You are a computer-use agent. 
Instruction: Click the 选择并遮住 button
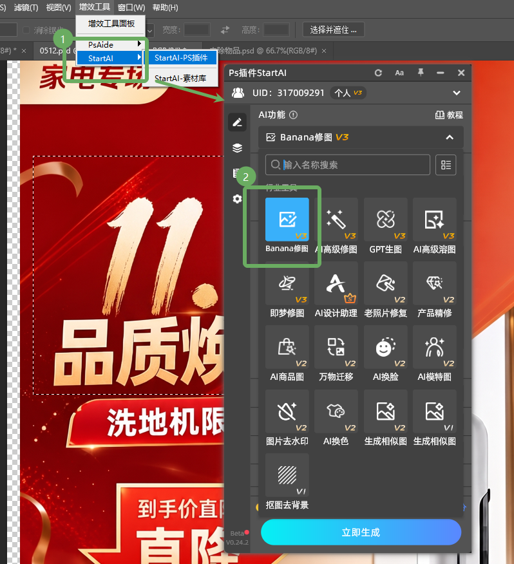(x=333, y=30)
